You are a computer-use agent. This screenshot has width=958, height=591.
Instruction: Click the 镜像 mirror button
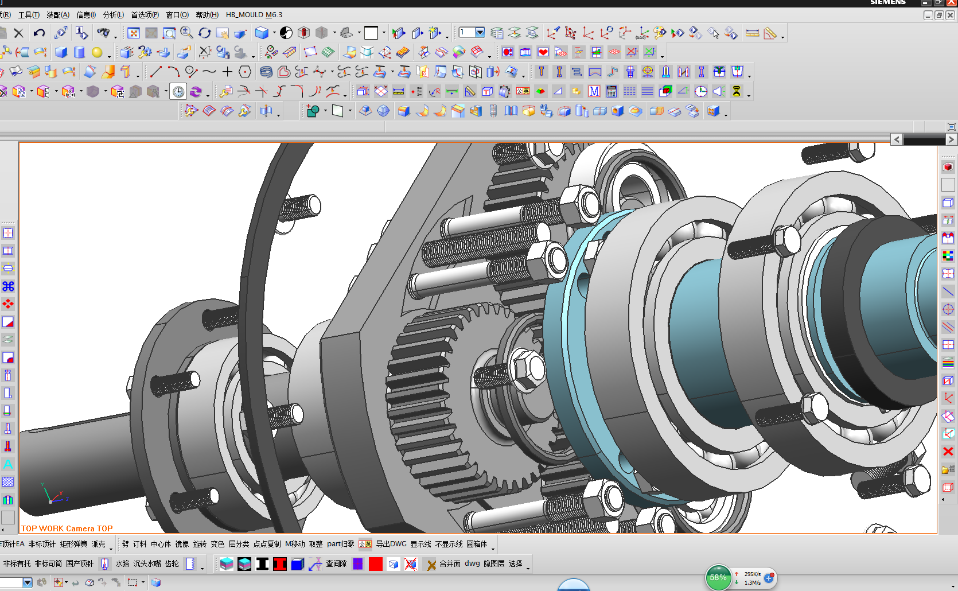click(x=182, y=544)
